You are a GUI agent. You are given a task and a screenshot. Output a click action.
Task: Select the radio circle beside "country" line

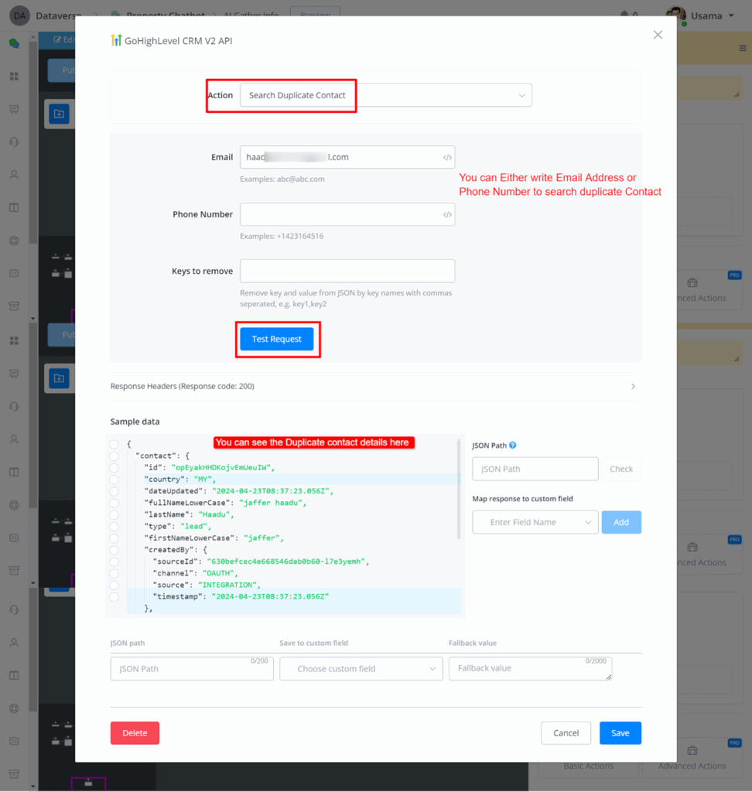[115, 480]
